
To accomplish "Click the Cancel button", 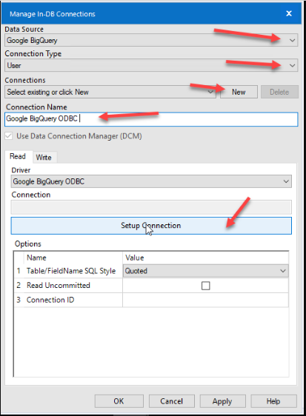I will click(x=172, y=401).
